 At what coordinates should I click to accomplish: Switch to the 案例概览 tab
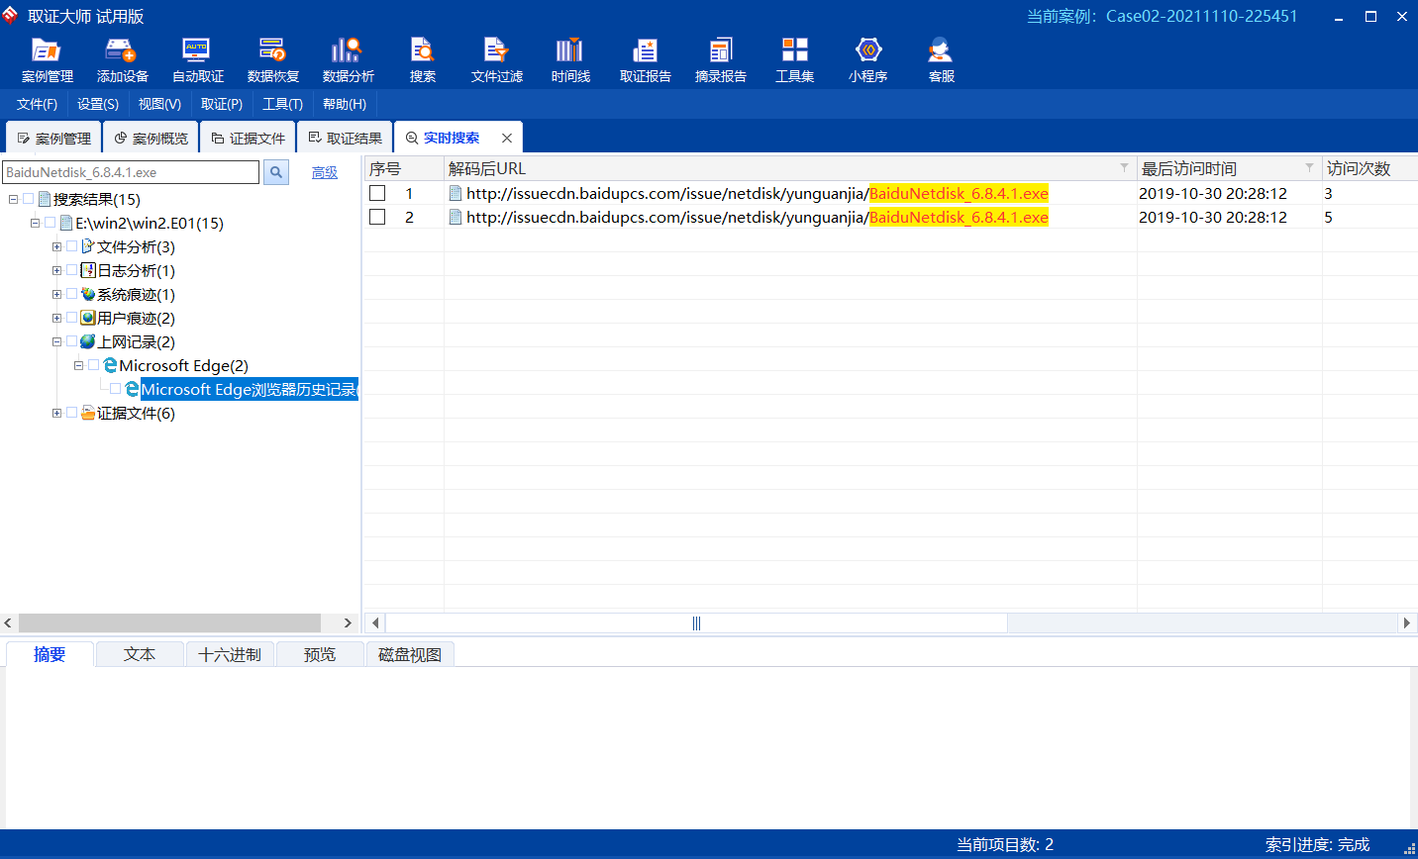[x=151, y=138]
